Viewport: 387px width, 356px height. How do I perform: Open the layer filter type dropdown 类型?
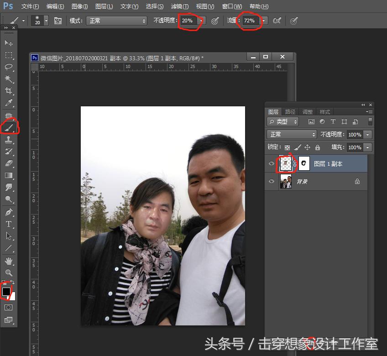[x=282, y=121]
